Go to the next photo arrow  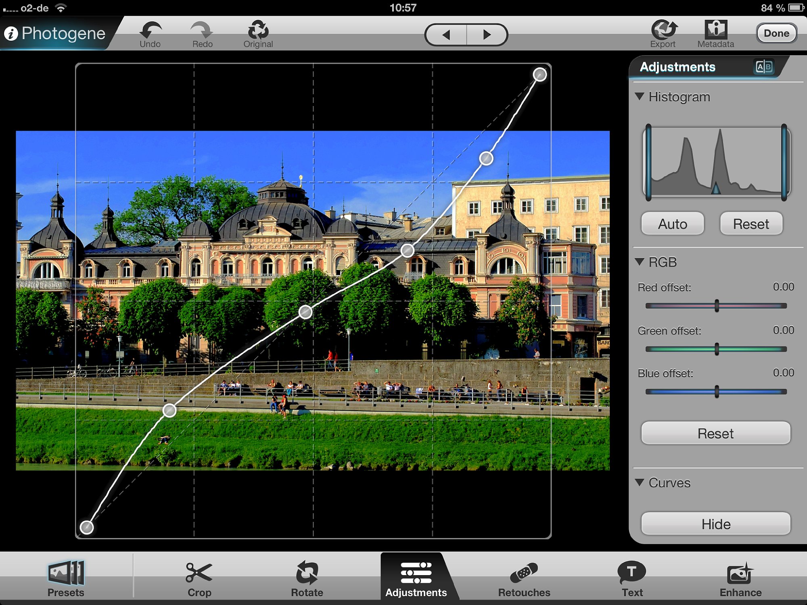[x=487, y=35]
